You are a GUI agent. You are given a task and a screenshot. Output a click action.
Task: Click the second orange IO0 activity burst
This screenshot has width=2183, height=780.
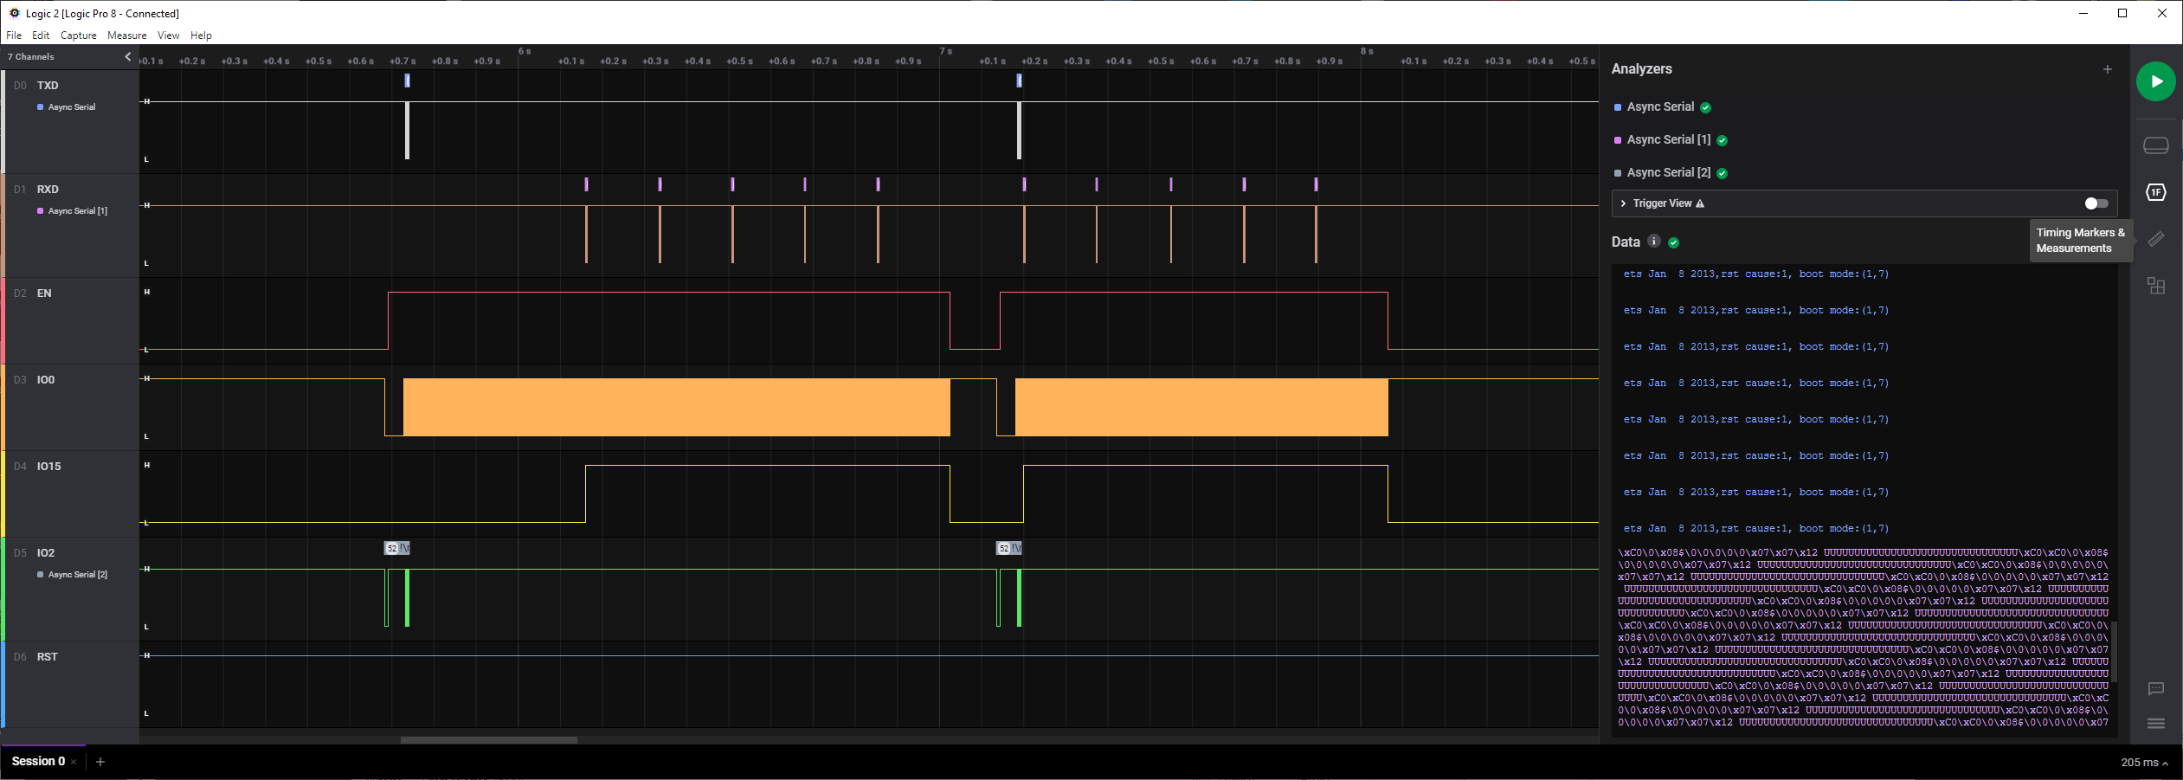(1201, 407)
